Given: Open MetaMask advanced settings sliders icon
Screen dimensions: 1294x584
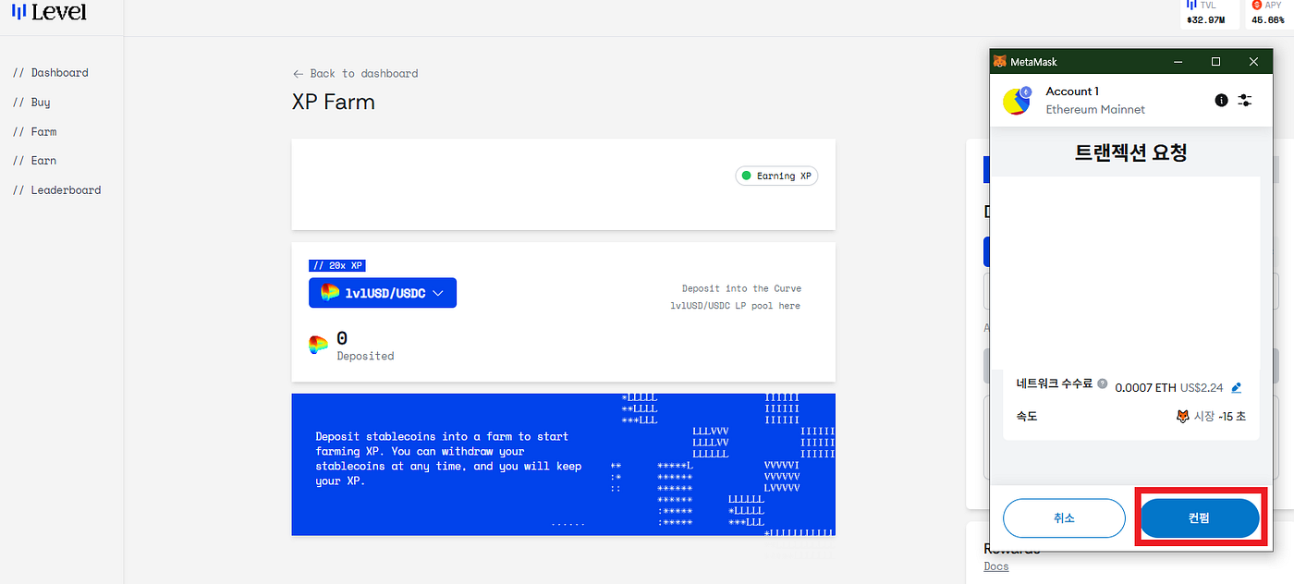Looking at the screenshot, I should [x=1245, y=100].
